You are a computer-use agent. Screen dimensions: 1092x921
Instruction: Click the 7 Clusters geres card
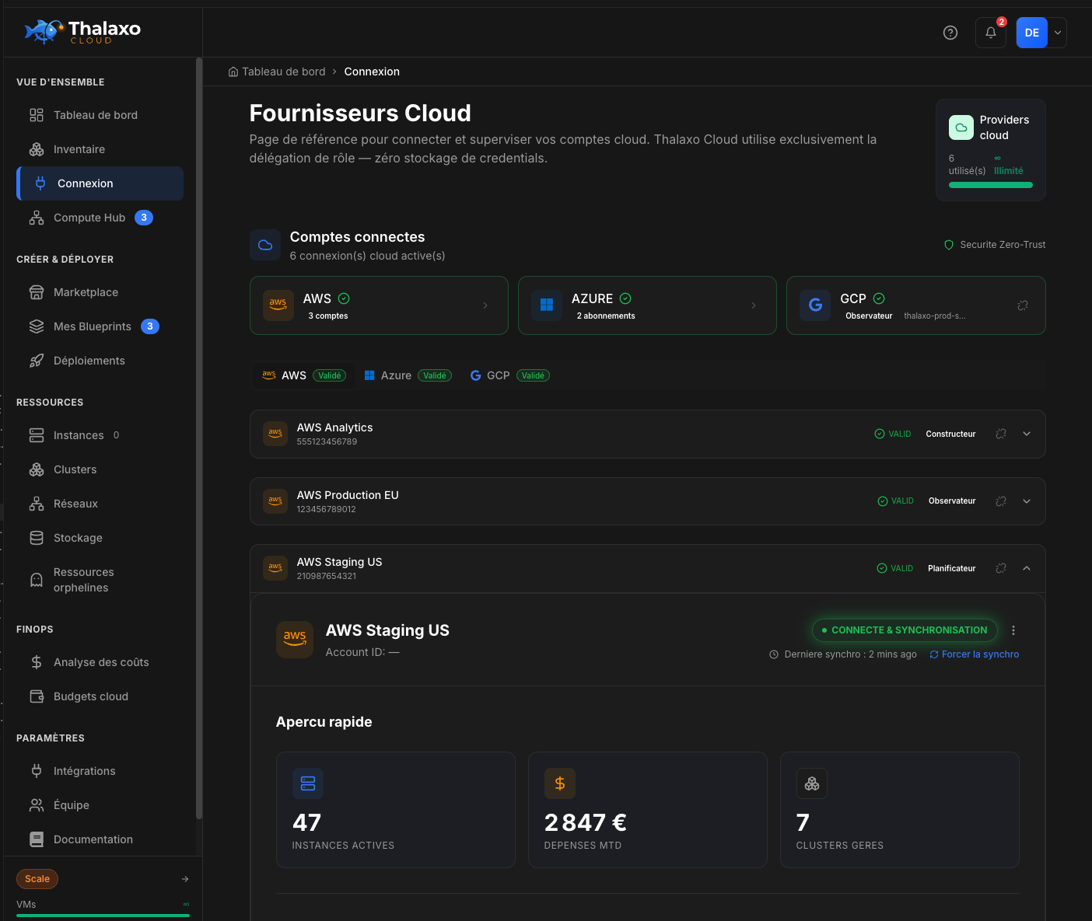click(900, 810)
